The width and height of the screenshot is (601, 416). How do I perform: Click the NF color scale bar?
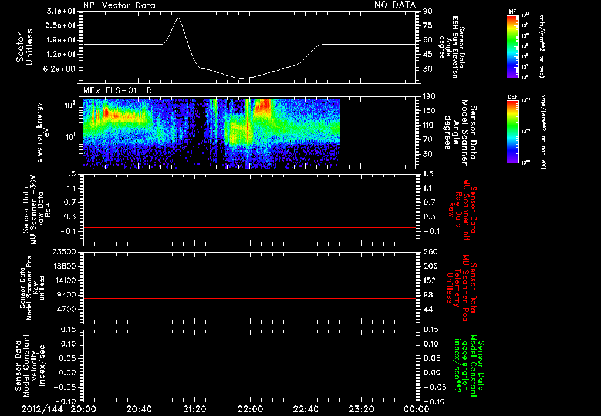(x=512, y=46)
